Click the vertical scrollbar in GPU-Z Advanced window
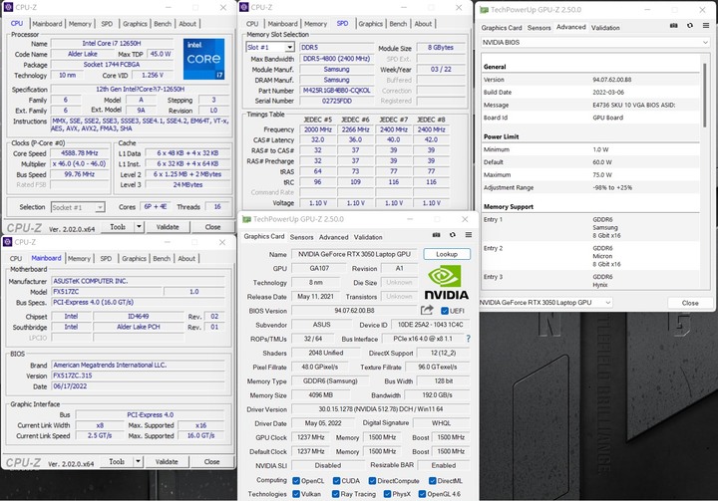This screenshot has height=501, width=718. pyautogui.click(x=705, y=95)
